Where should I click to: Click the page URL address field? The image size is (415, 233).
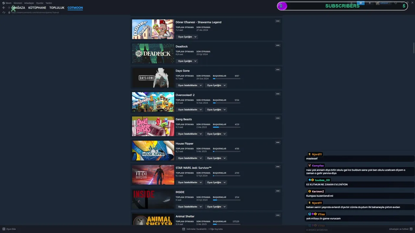(35, 12)
